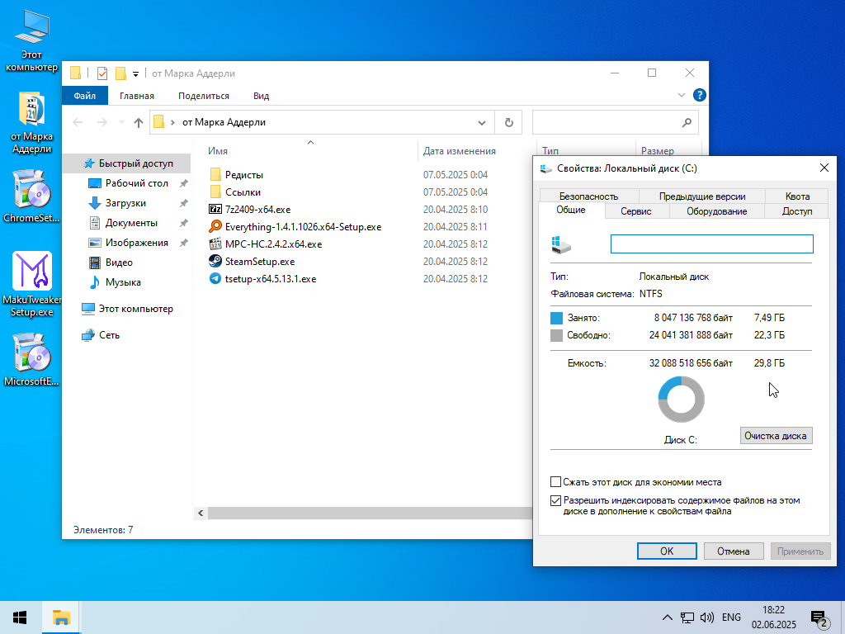Screen dimensions: 845x634
Task: Select the 7z2409-x64.exe file
Action: pos(257,209)
